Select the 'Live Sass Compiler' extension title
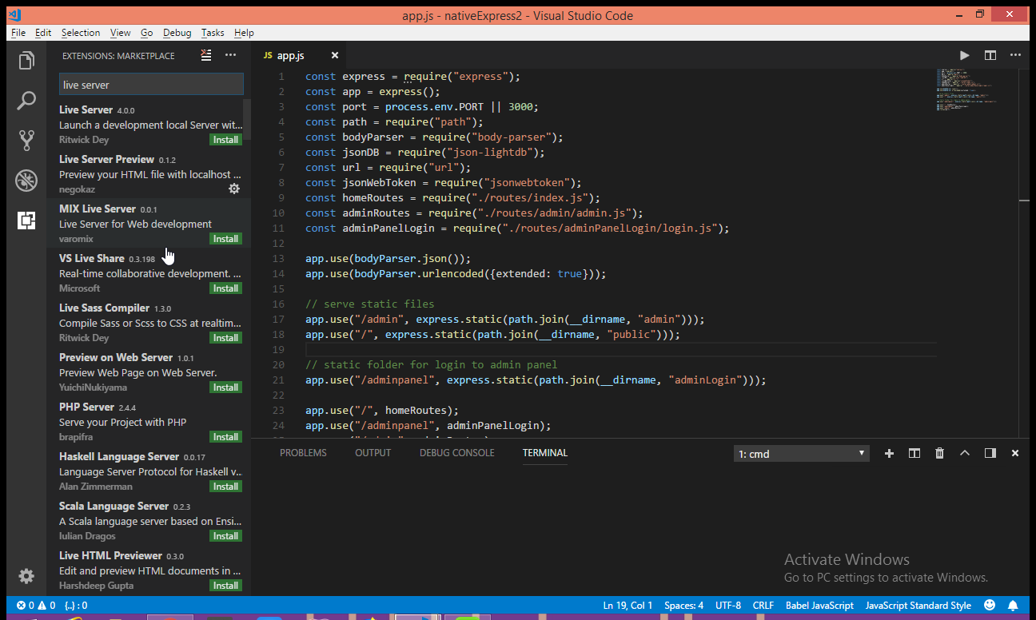Image resolution: width=1036 pixels, height=620 pixels. pos(104,308)
